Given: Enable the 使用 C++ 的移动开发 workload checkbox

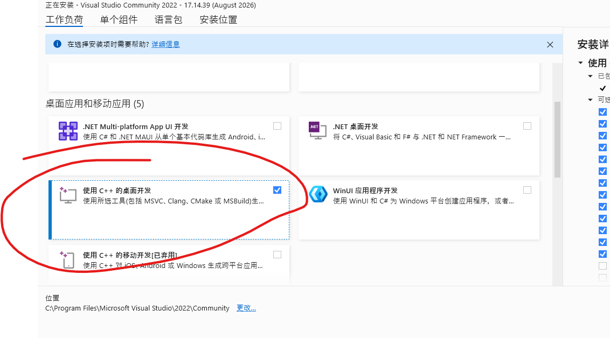Looking at the screenshot, I should (x=277, y=255).
